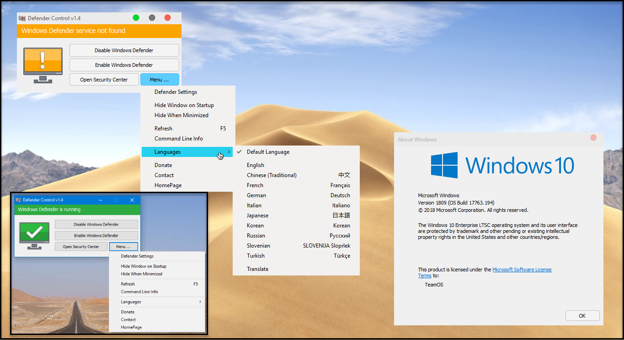Viewport: 624px width, 340px height.
Task: Click the red circle button in Defender Control
Action: pyautogui.click(x=167, y=18)
